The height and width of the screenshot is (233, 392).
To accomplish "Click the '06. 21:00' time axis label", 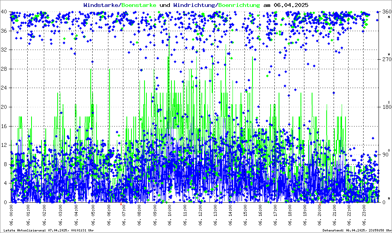I will [334, 215].
